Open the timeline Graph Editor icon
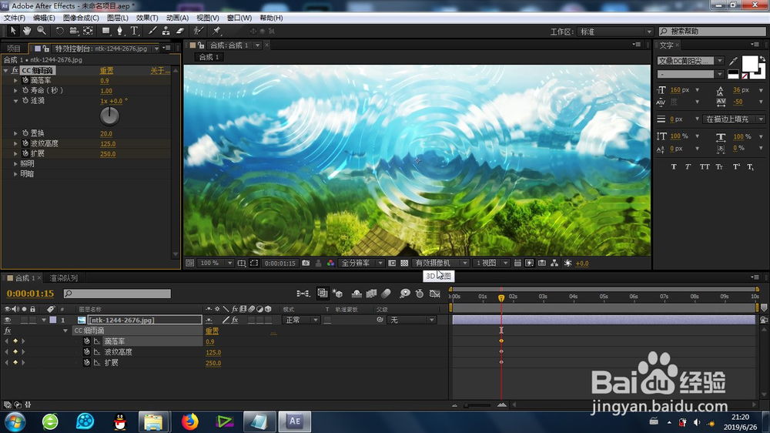The width and height of the screenshot is (770, 433). [x=434, y=294]
